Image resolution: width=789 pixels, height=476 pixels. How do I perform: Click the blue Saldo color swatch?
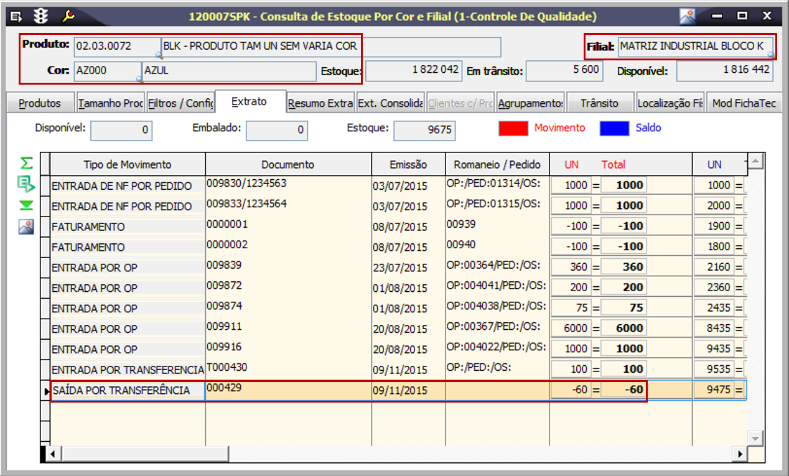click(614, 128)
